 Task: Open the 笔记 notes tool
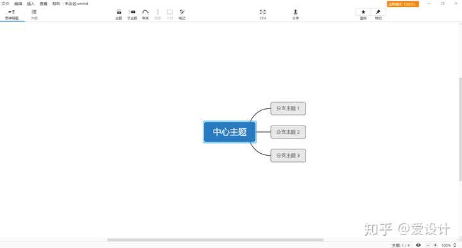click(182, 14)
